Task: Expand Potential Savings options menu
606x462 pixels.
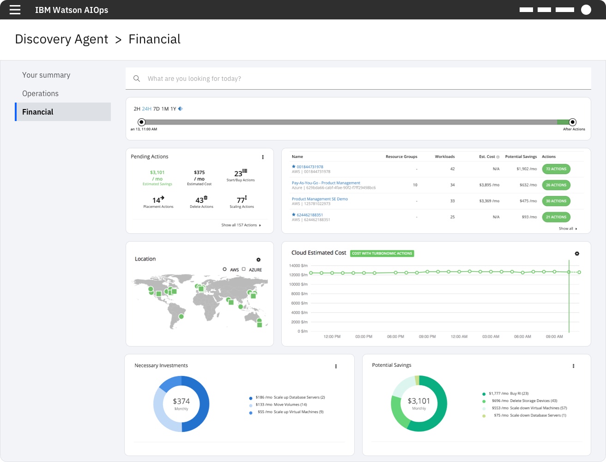Action: click(573, 366)
